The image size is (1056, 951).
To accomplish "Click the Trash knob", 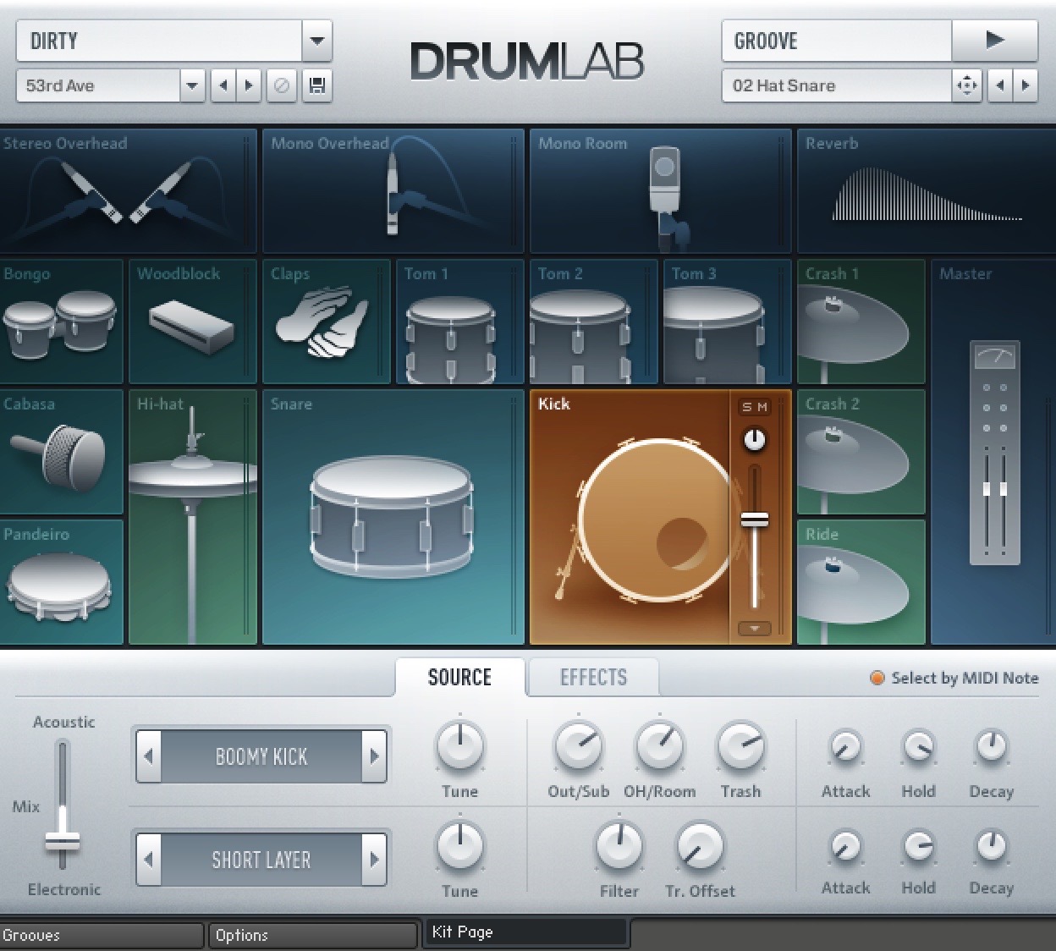I will (x=740, y=746).
